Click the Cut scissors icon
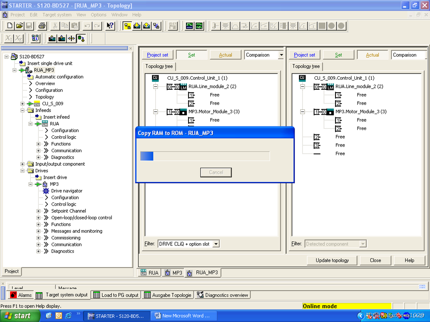430x322 pixels. (x=55, y=26)
